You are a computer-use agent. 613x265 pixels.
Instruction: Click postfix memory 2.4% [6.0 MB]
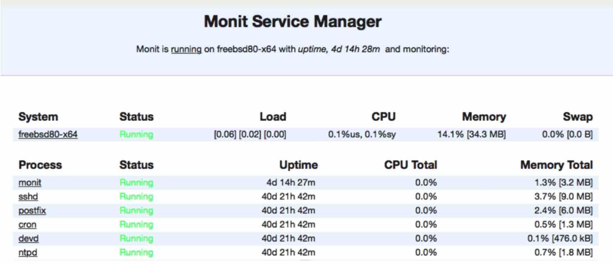(563, 211)
